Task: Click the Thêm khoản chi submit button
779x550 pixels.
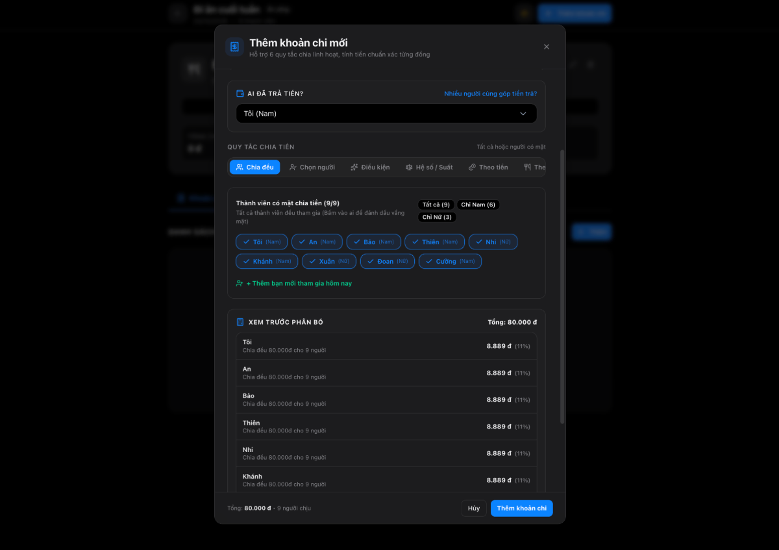Action: coord(522,508)
